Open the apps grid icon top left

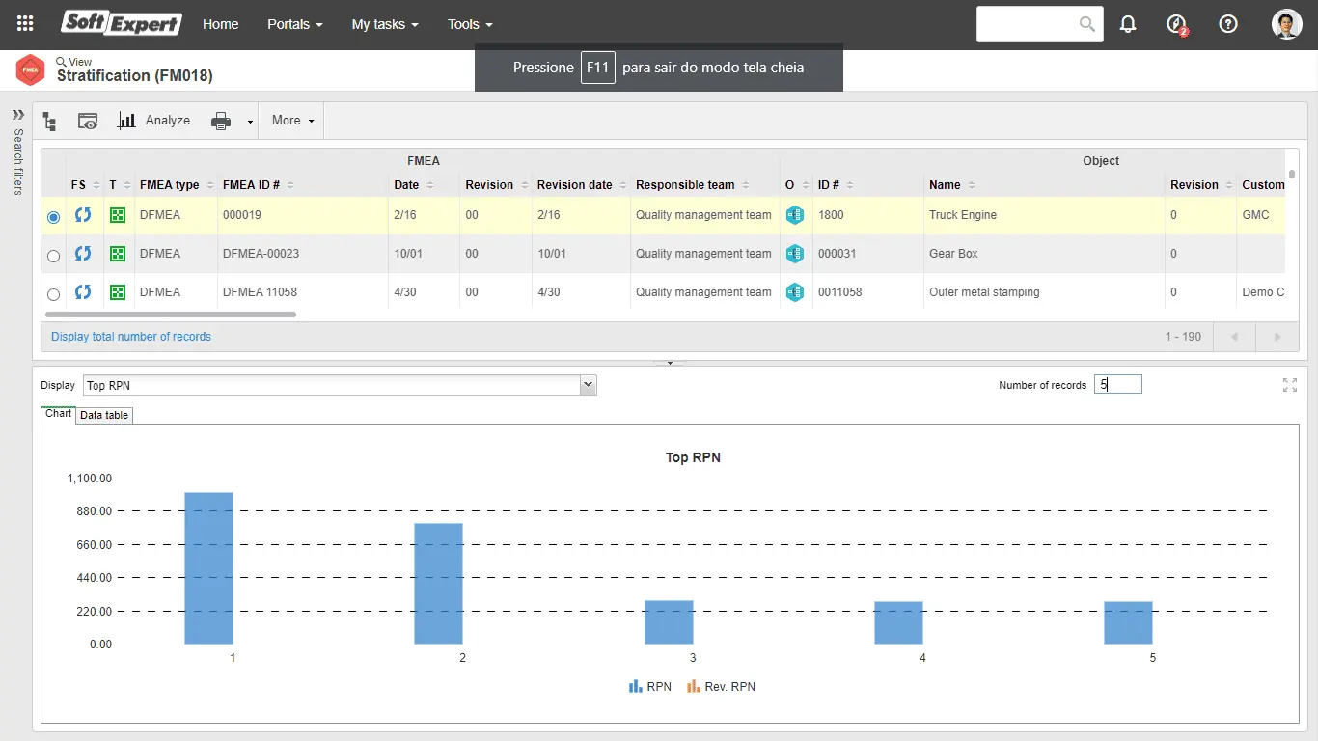[24, 23]
